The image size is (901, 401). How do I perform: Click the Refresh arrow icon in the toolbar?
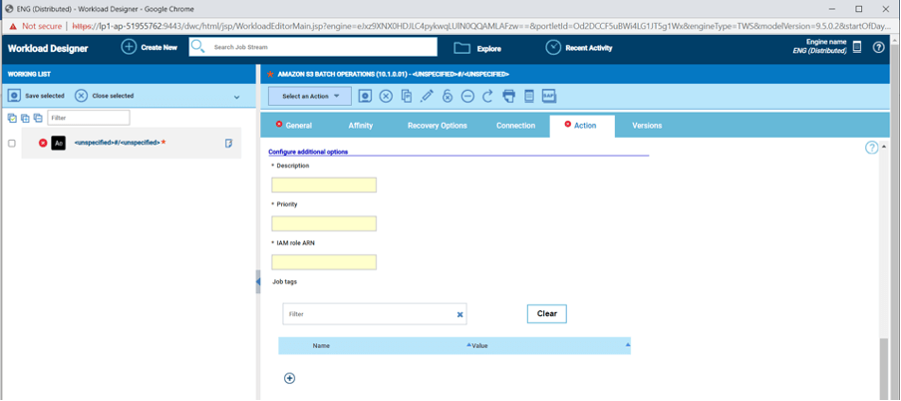point(487,96)
